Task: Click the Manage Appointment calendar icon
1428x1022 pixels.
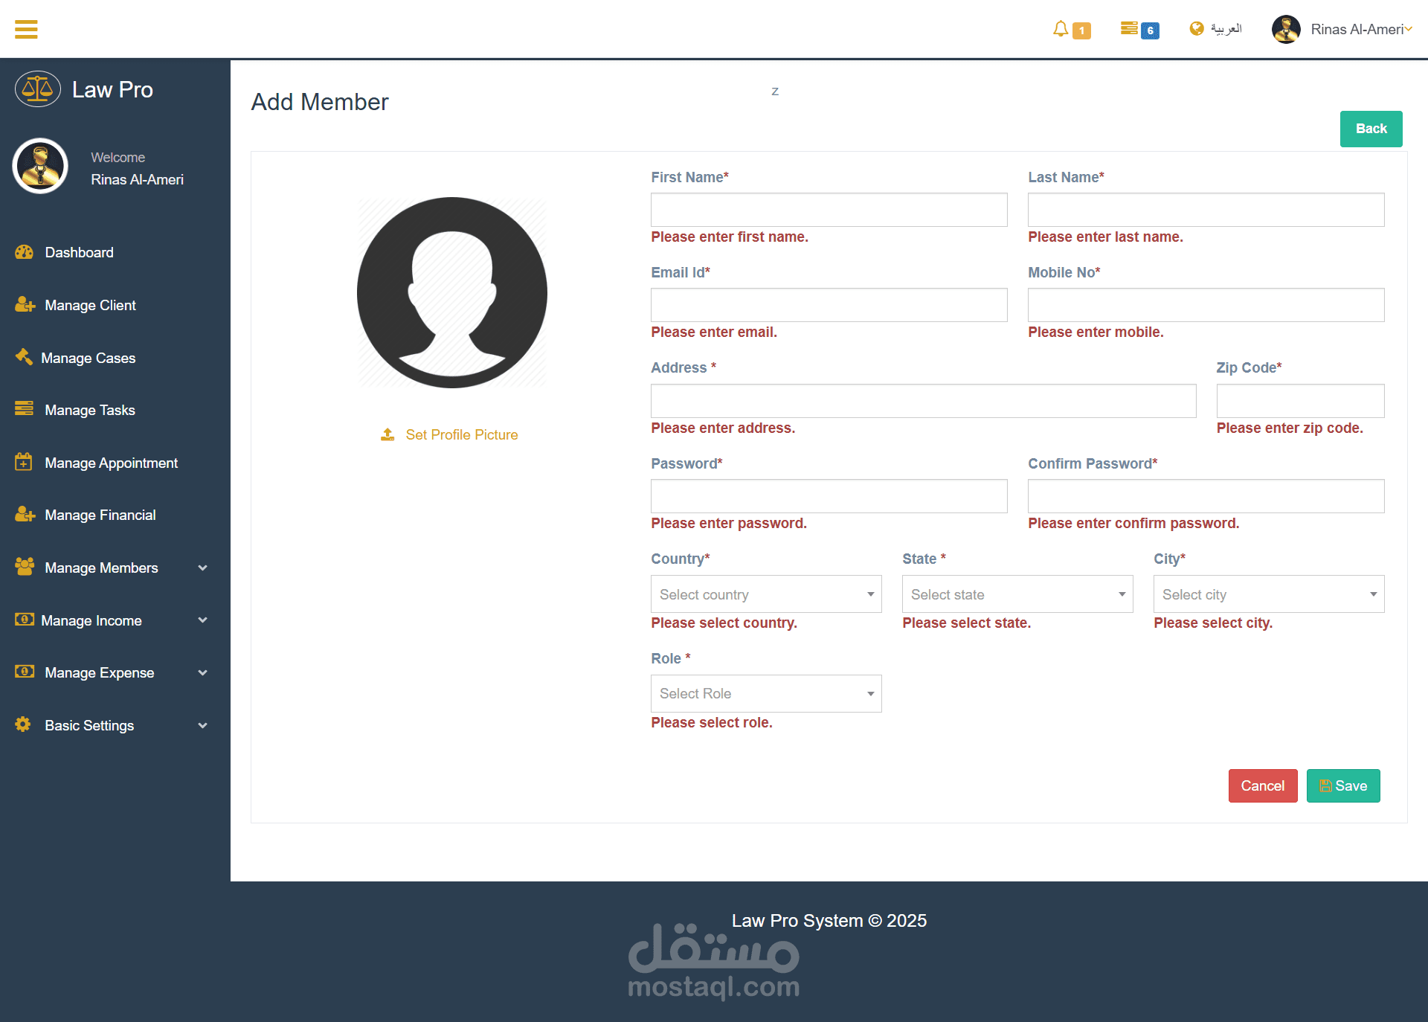Action: pyautogui.click(x=24, y=462)
